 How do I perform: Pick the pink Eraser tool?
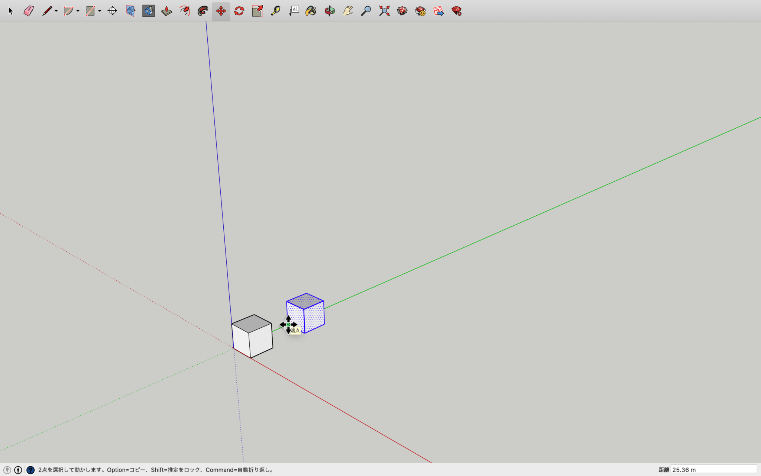29,11
